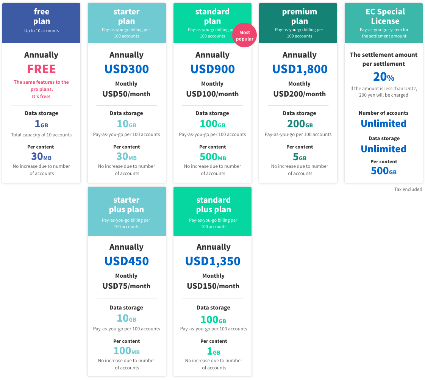Viewport: 425px width, 380px height.
Task: Click the USD450 annual price
Action: click(x=127, y=261)
